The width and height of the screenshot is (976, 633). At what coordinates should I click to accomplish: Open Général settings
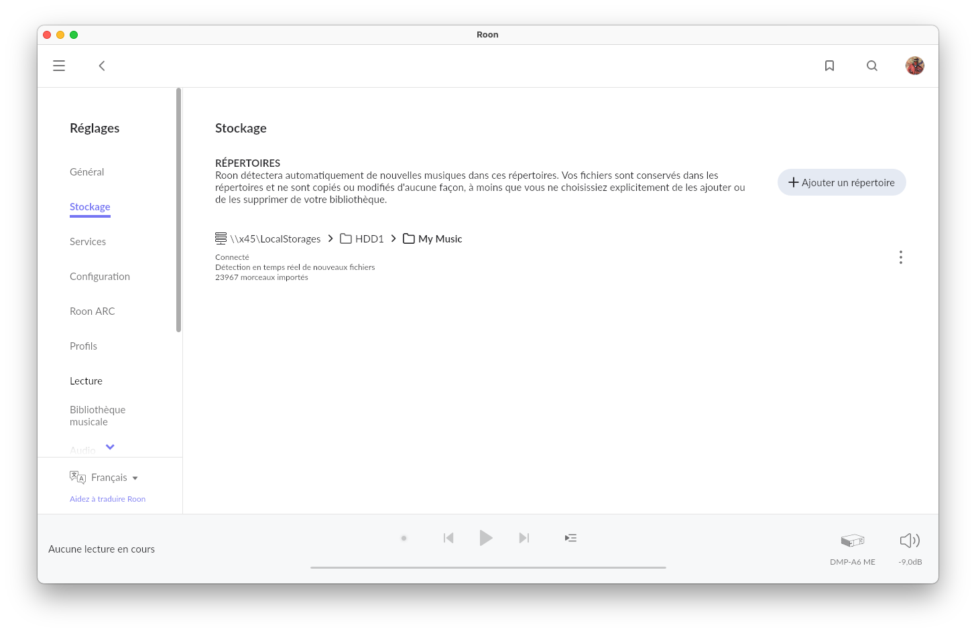[87, 172]
